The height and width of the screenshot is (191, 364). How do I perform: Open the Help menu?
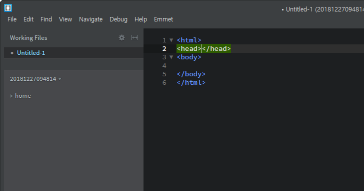140,19
